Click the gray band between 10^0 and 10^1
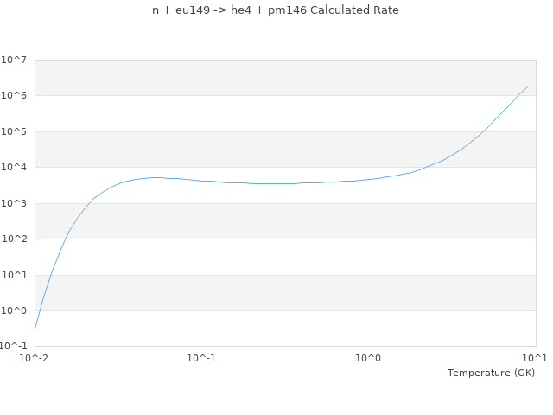The height and width of the screenshot is (415, 553). click(285, 293)
